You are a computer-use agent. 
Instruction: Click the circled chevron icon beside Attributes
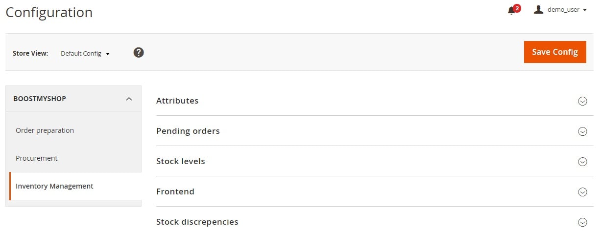pos(582,101)
